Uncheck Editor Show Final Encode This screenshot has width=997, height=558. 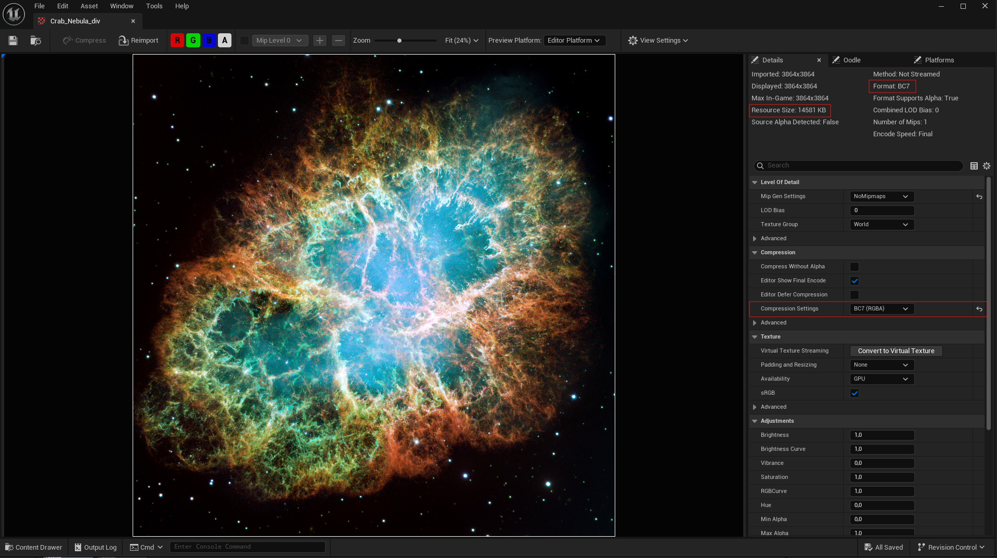click(854, 281)
